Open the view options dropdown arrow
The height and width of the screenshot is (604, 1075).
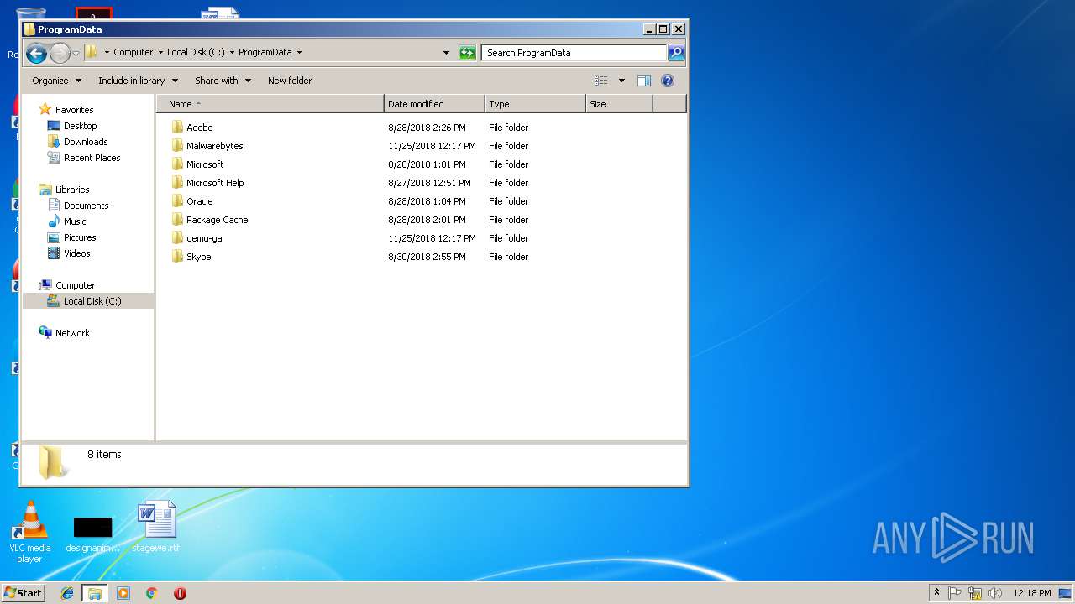click(621, 81)
